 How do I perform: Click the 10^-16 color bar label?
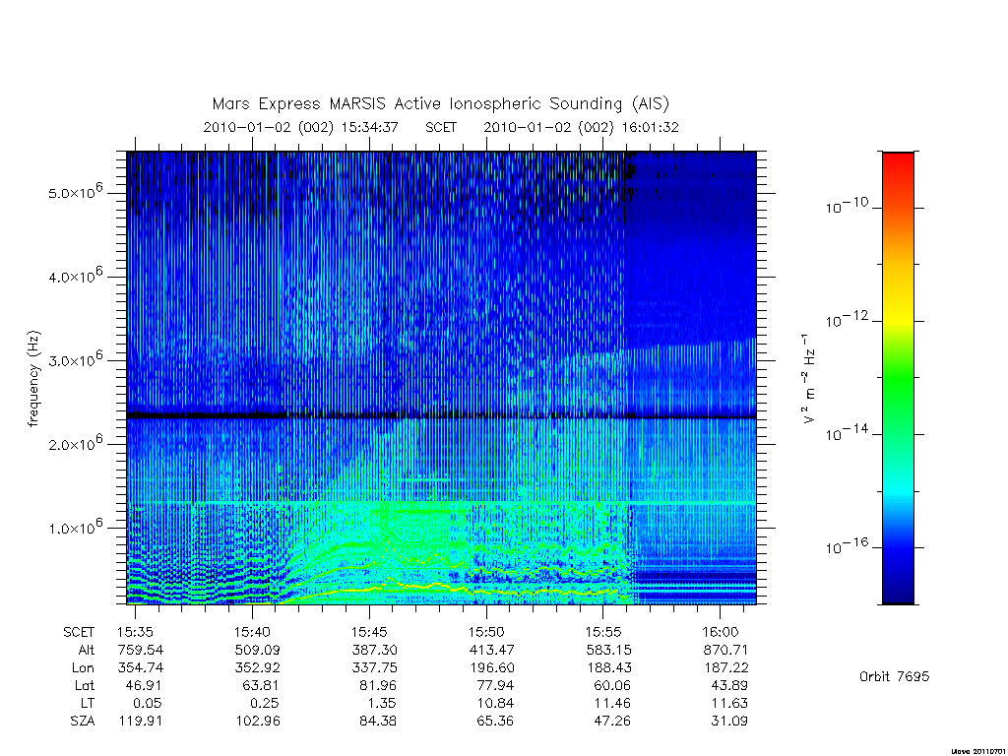(847, 545)
